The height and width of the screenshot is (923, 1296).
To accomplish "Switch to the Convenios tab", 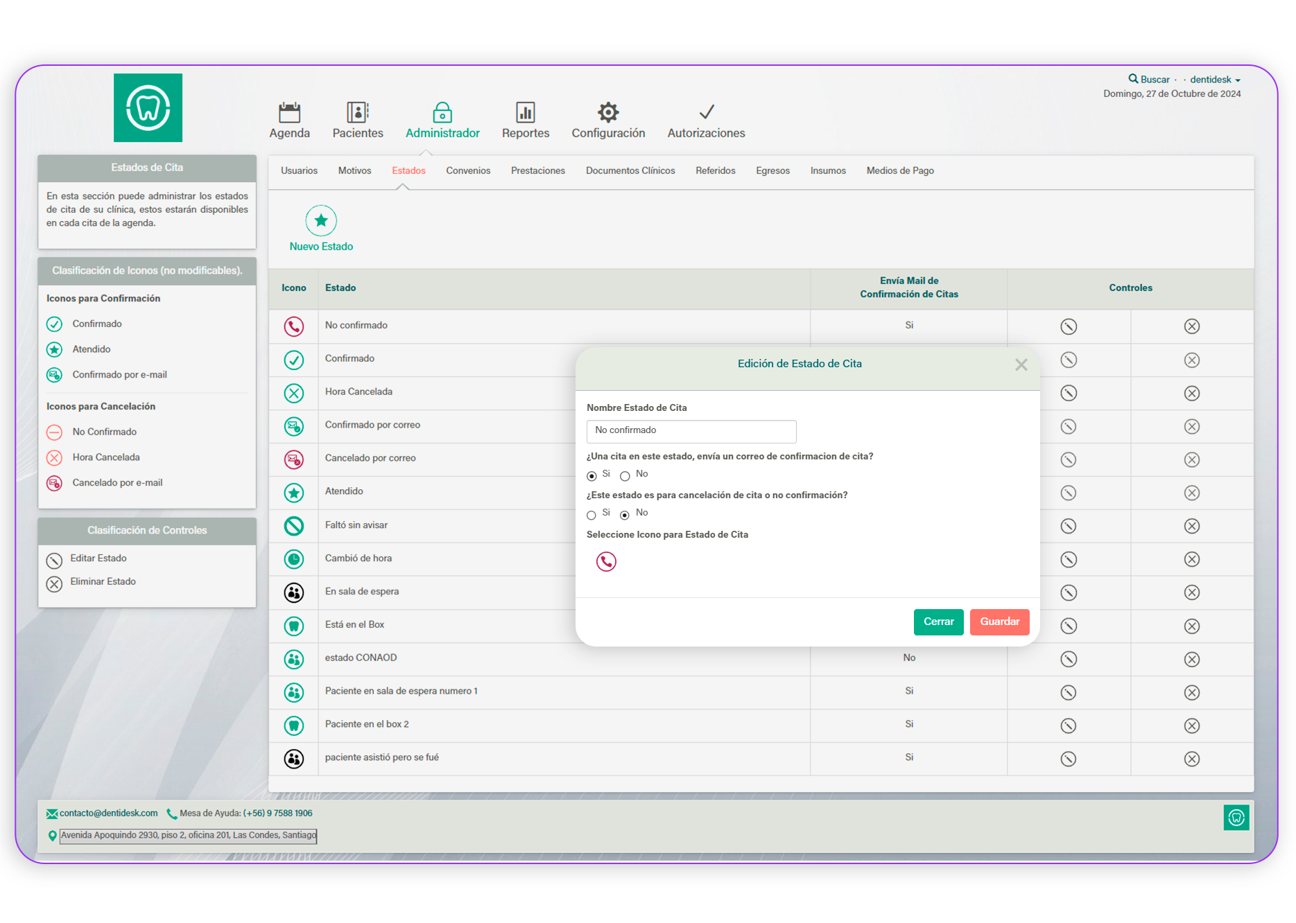I will click(468, 171).
